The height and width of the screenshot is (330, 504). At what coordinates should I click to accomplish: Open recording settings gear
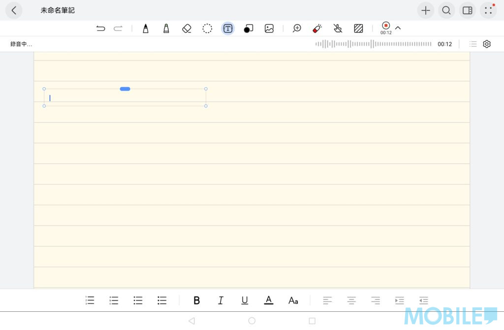[487, 44]
